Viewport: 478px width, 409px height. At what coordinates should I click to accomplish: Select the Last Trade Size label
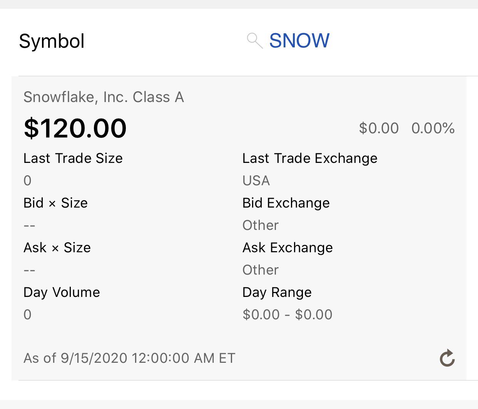(73, 158)
